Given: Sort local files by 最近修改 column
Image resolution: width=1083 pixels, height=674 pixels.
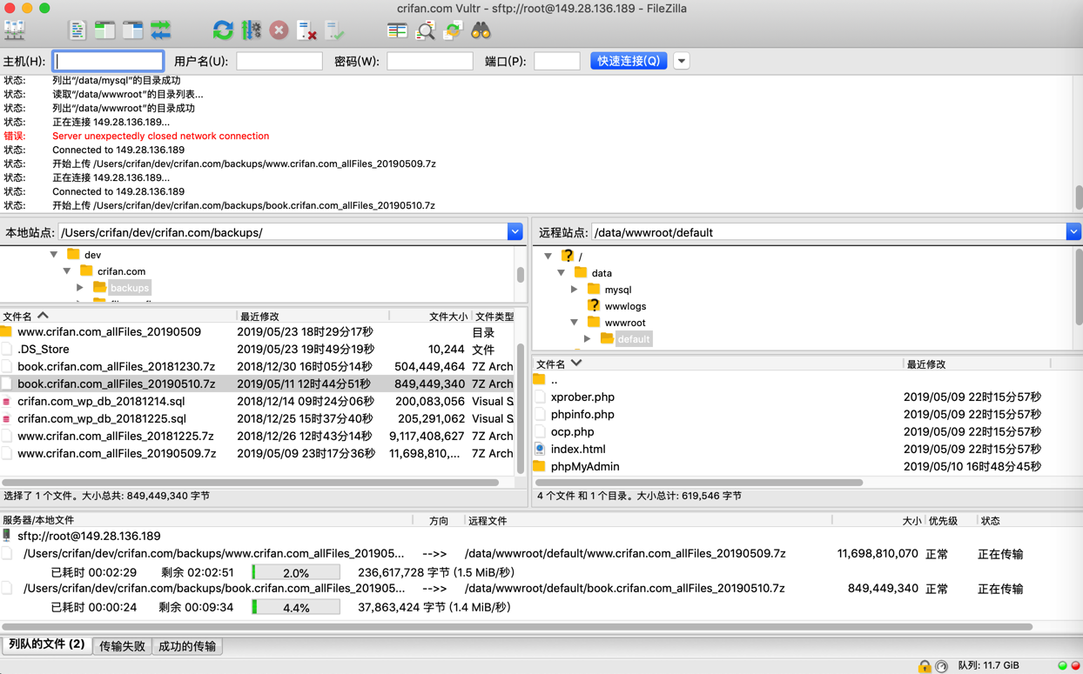Looking at the screenshot, I should [x=313, y=317].
